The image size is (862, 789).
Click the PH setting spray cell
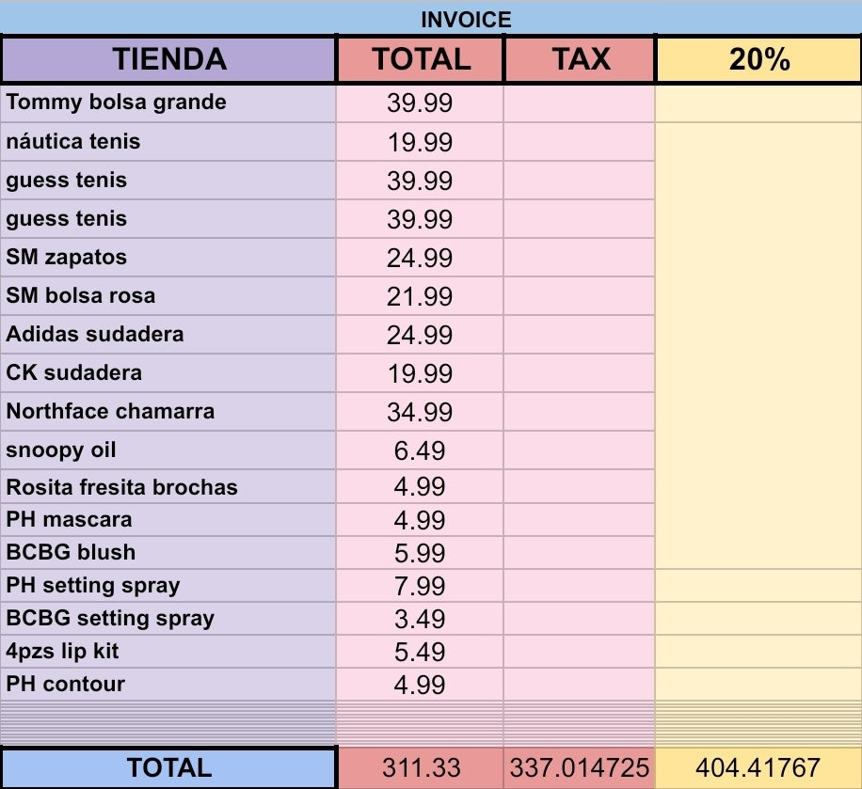(169, 586)
